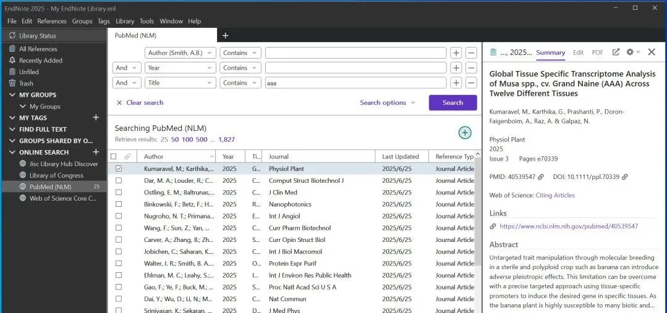This screenshot has width=667, height=313.
Task: Collapse the MY GROUPS section
Action: coord(12,94)
